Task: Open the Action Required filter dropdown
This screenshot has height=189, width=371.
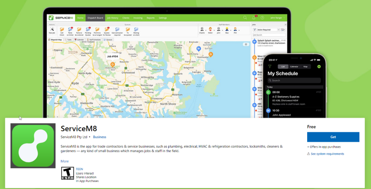Action: [x=269, y=30]
